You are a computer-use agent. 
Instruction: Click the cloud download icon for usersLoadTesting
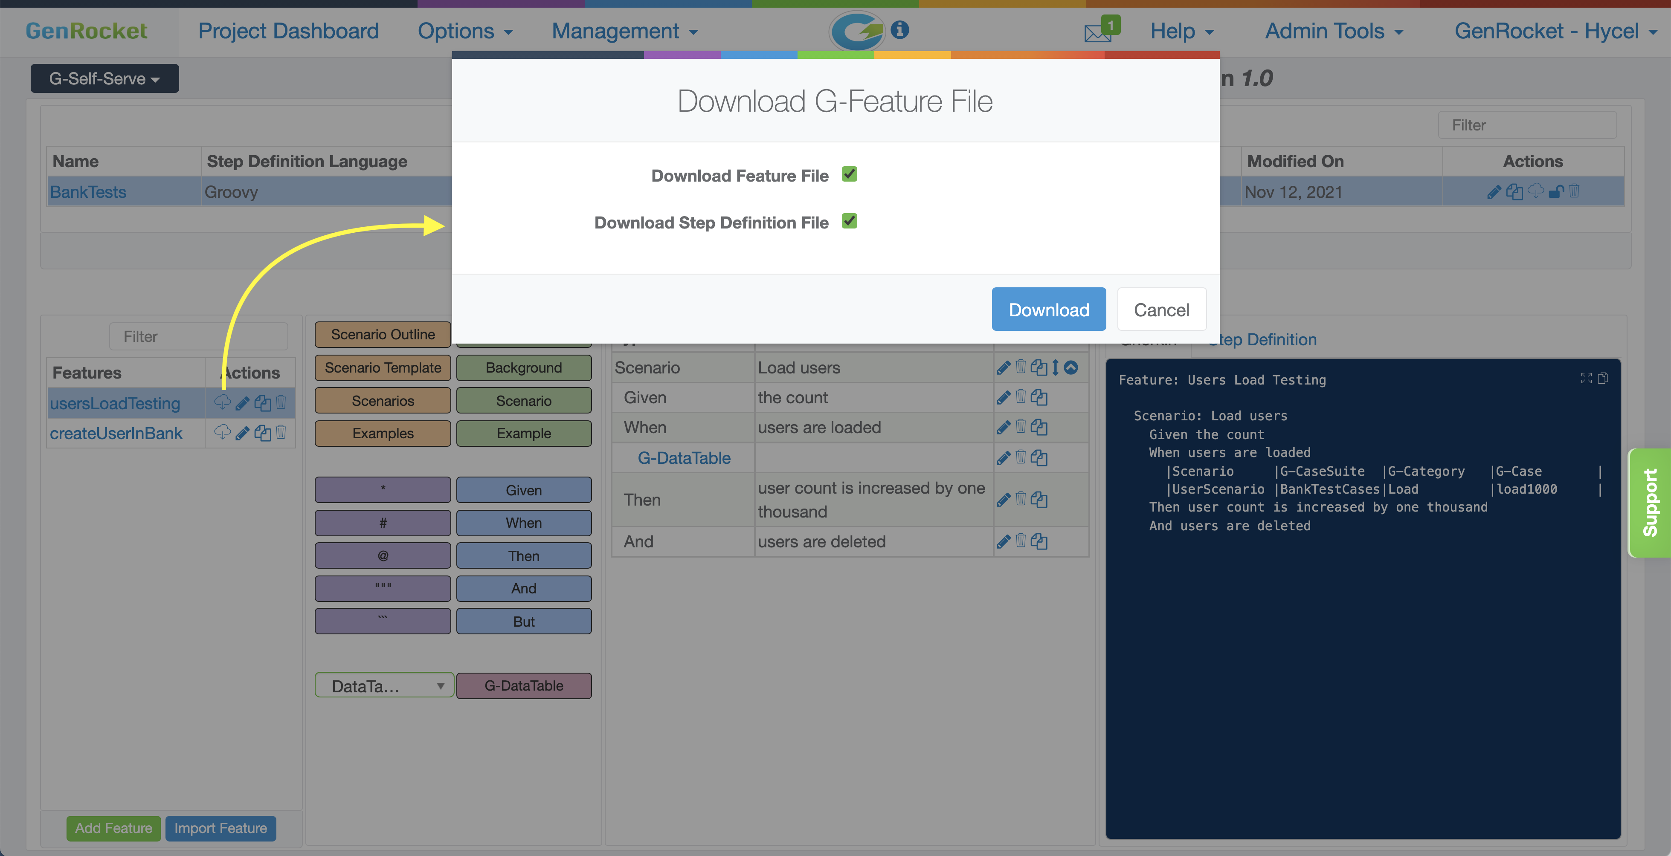pyautogui.click(x=222, y=403)
